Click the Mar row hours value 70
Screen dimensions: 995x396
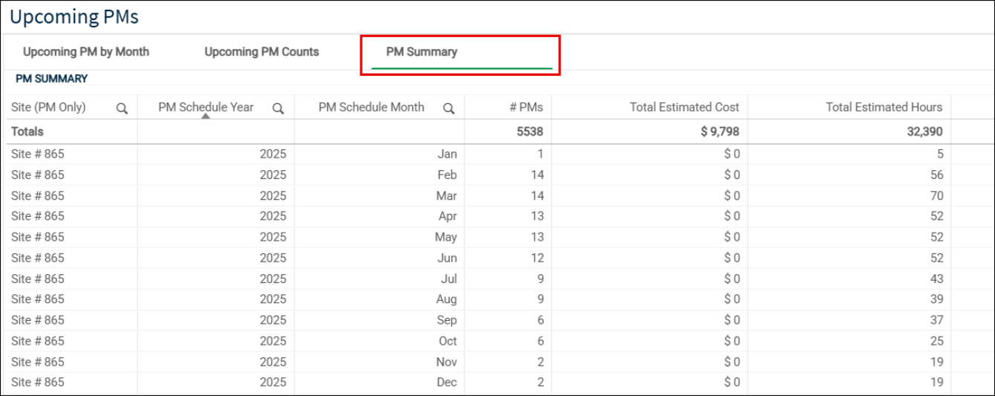(x=936, y=196)
